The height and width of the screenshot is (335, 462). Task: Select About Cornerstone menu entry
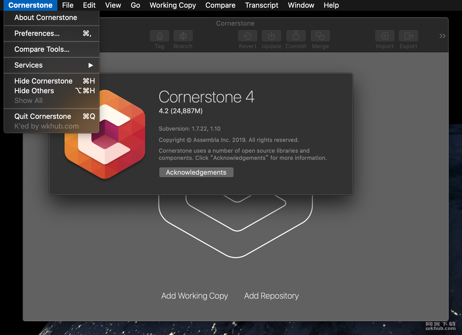click(x=51, y=17)
